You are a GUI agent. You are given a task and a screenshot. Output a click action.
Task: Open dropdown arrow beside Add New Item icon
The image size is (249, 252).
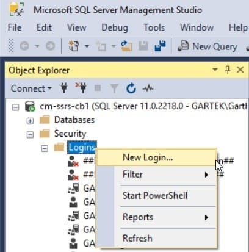pos(114,46)
